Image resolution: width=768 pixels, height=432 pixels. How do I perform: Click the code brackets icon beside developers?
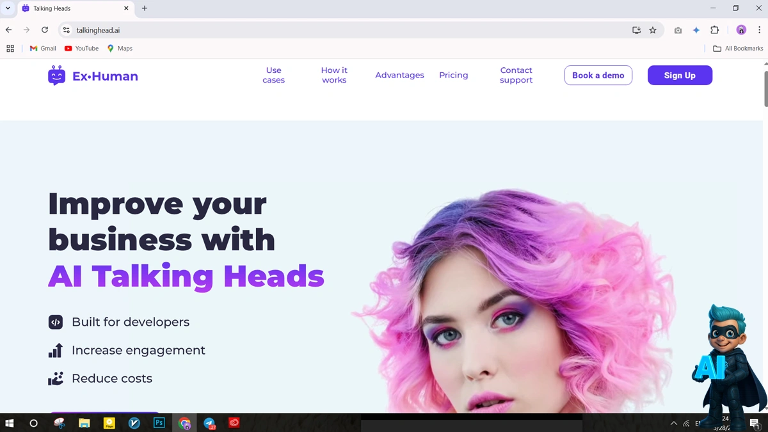point(56,322)
